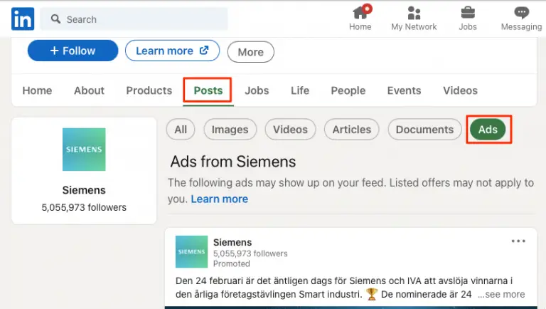The image size is (546, 309).
Task: Click into the Search field
Action: (134, 19)
